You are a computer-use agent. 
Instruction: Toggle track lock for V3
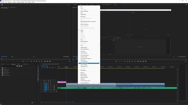tap(44, 80)
